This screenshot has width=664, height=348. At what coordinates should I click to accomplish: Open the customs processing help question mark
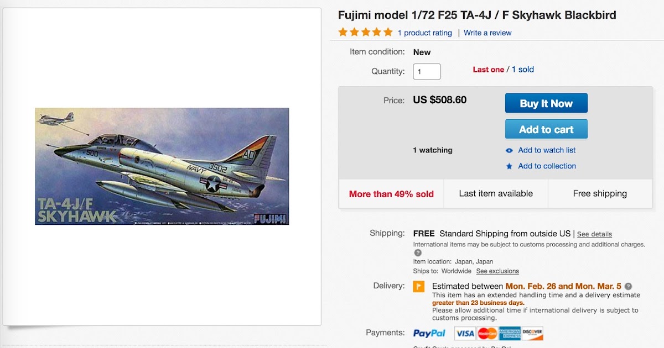coord(418,252)
